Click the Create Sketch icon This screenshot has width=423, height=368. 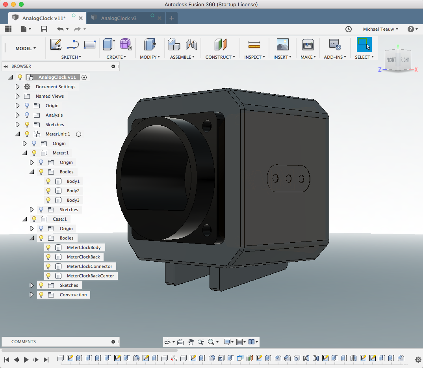tap(56, 45)
